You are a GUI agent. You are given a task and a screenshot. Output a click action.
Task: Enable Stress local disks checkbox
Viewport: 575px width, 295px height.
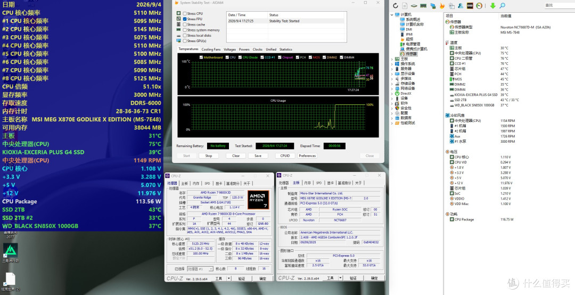click(185, 35)
